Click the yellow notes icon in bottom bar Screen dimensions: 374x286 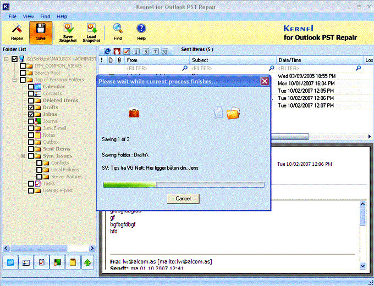pyautogui.click(x=73, y=262)
